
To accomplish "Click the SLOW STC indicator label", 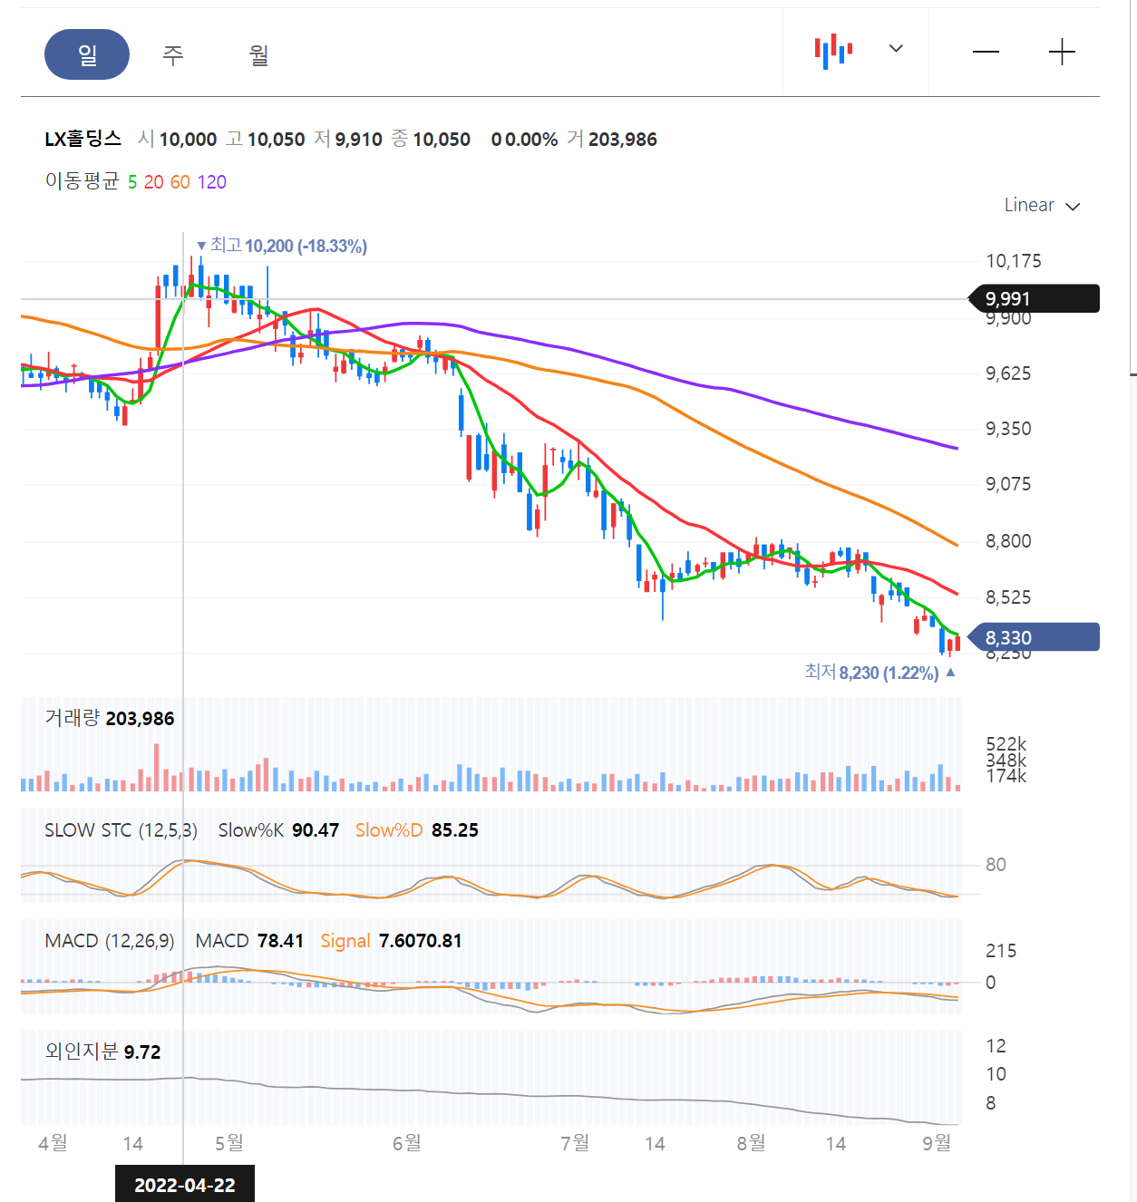I will [121, 830].
